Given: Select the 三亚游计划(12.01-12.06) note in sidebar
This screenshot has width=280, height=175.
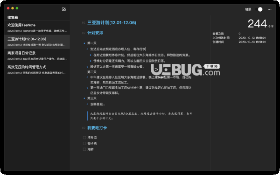Looking at the screenshot, I should [37, 42].
